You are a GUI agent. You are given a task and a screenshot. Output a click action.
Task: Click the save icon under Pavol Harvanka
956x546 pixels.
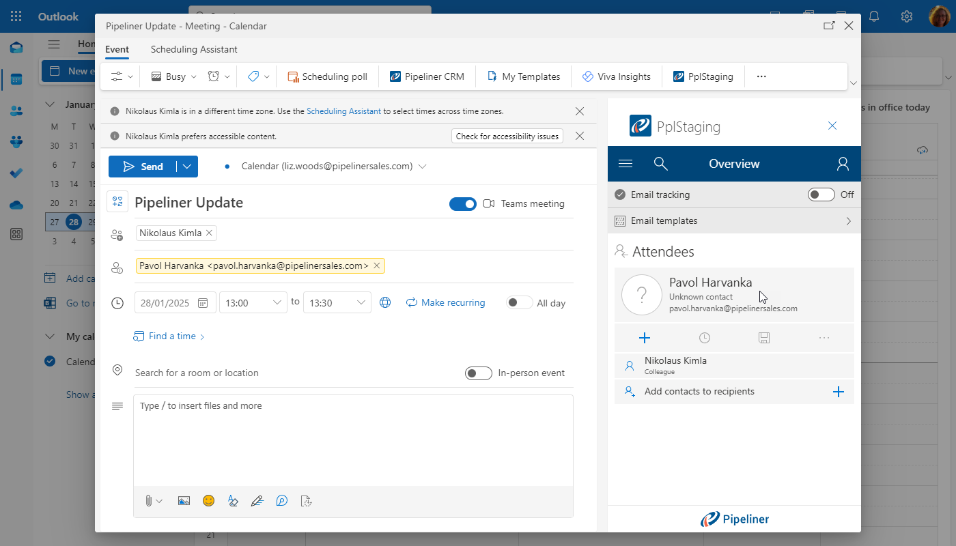click(764, 338)
